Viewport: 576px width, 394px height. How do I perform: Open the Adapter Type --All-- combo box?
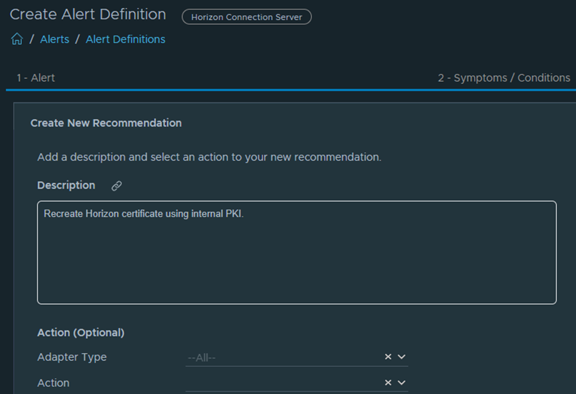(297, 357)
